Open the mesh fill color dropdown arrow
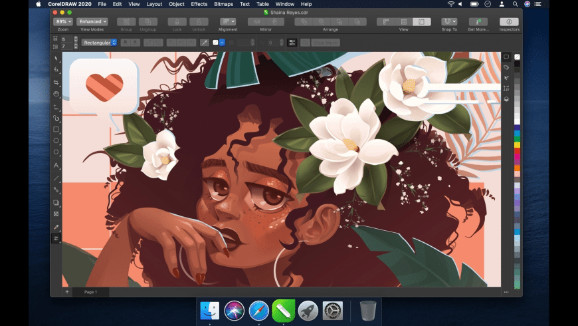 pyautogui.click(x=223, y=43)
